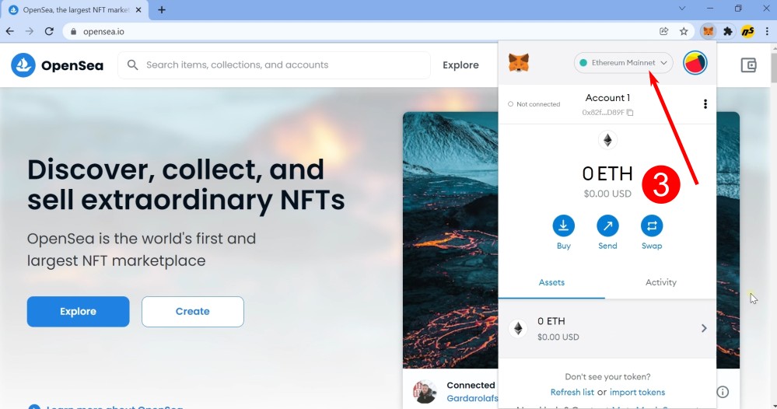777x409 pixels.
Task: Click the share page icon in address bar
Action: pos(664,31)
